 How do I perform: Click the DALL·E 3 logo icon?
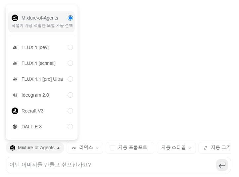15,127
